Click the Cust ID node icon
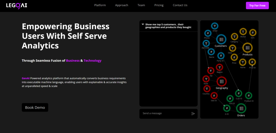The height and width of the screenshot is (133, 276). coord(239,93)
